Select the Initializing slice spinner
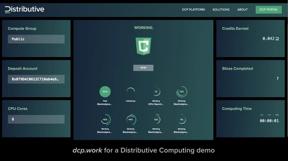The width and height of the screenshot is (288, 161). pyautogui.click(x=130, y=92)
